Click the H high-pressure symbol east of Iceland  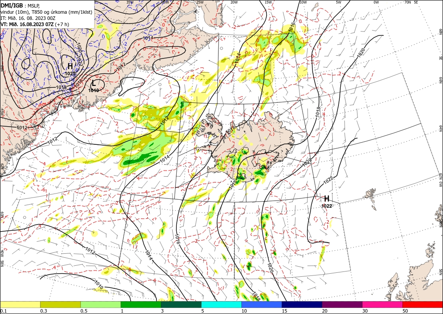(326, 198)
